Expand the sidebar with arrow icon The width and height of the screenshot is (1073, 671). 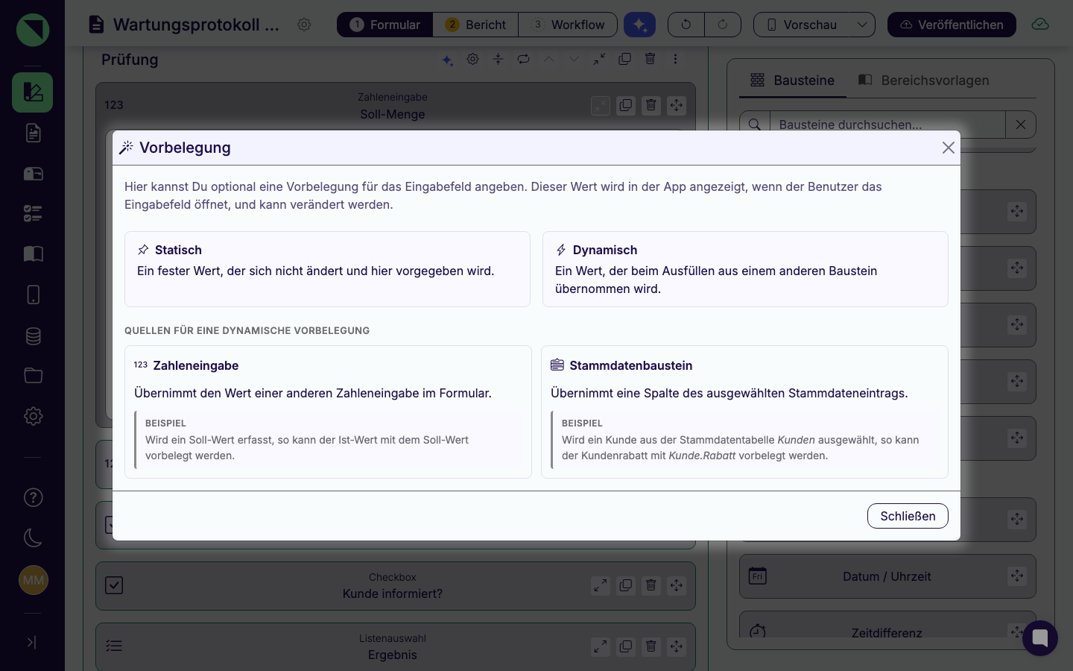(x=31, y=642)
